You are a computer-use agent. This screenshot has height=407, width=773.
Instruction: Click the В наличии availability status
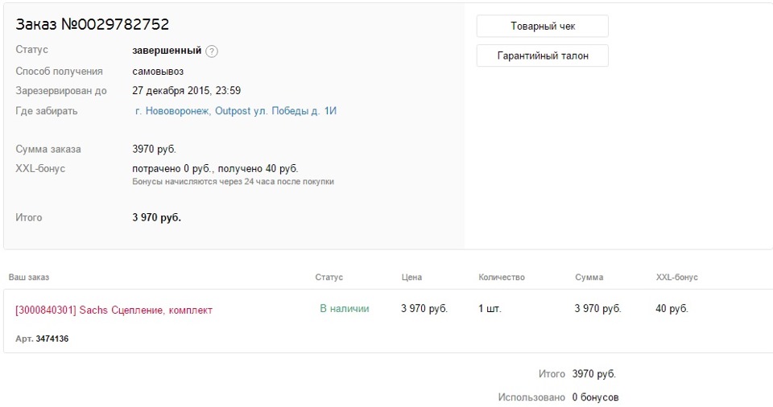tap(344, 309)
